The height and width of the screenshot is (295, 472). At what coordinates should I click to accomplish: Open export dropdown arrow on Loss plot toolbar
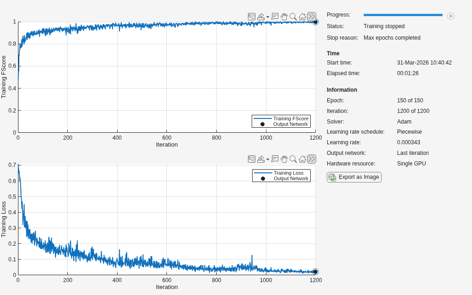tap(268, 159)
